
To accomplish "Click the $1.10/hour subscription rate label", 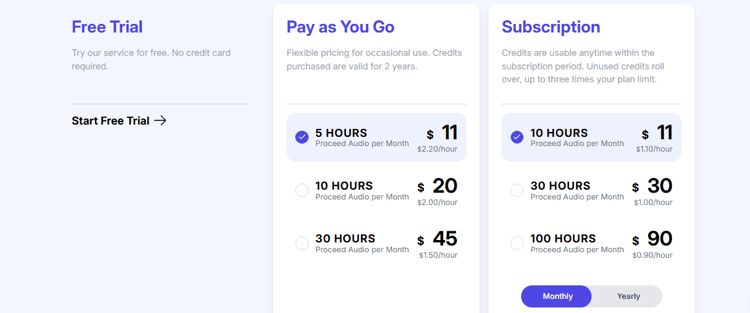I will point(654,149).
